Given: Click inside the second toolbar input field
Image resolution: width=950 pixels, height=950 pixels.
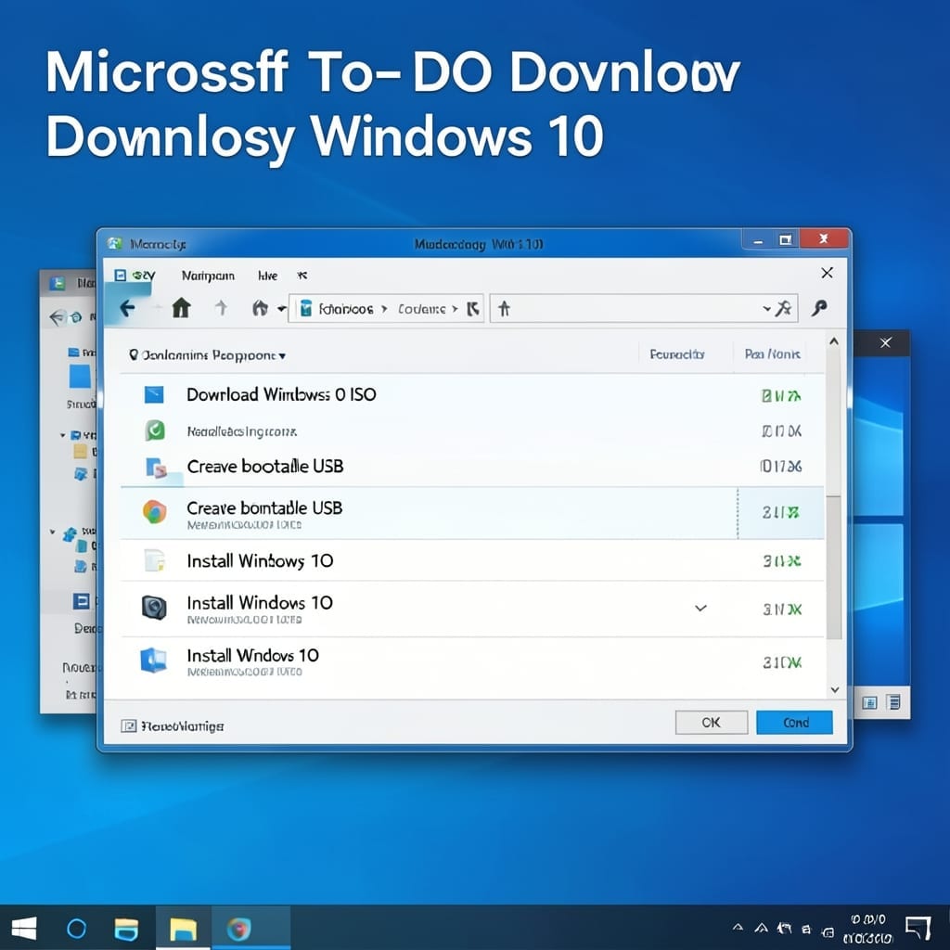Looking at the screenshot, I should pos(644,308).
